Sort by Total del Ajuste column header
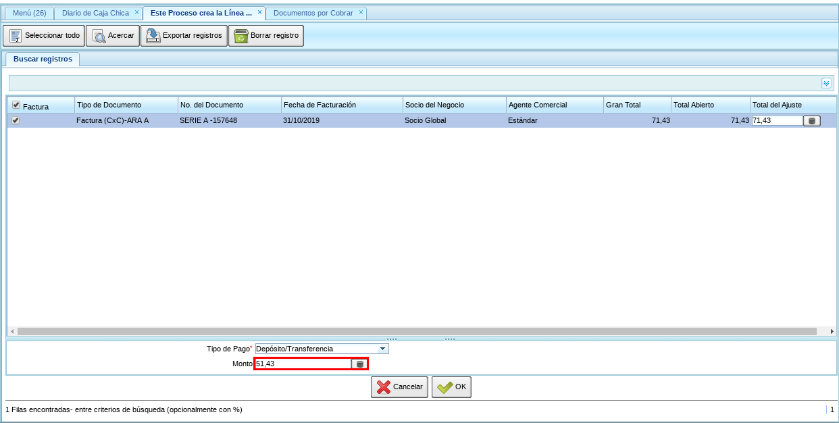The height and width of the screenshot is (423, 839). (793, 105)
